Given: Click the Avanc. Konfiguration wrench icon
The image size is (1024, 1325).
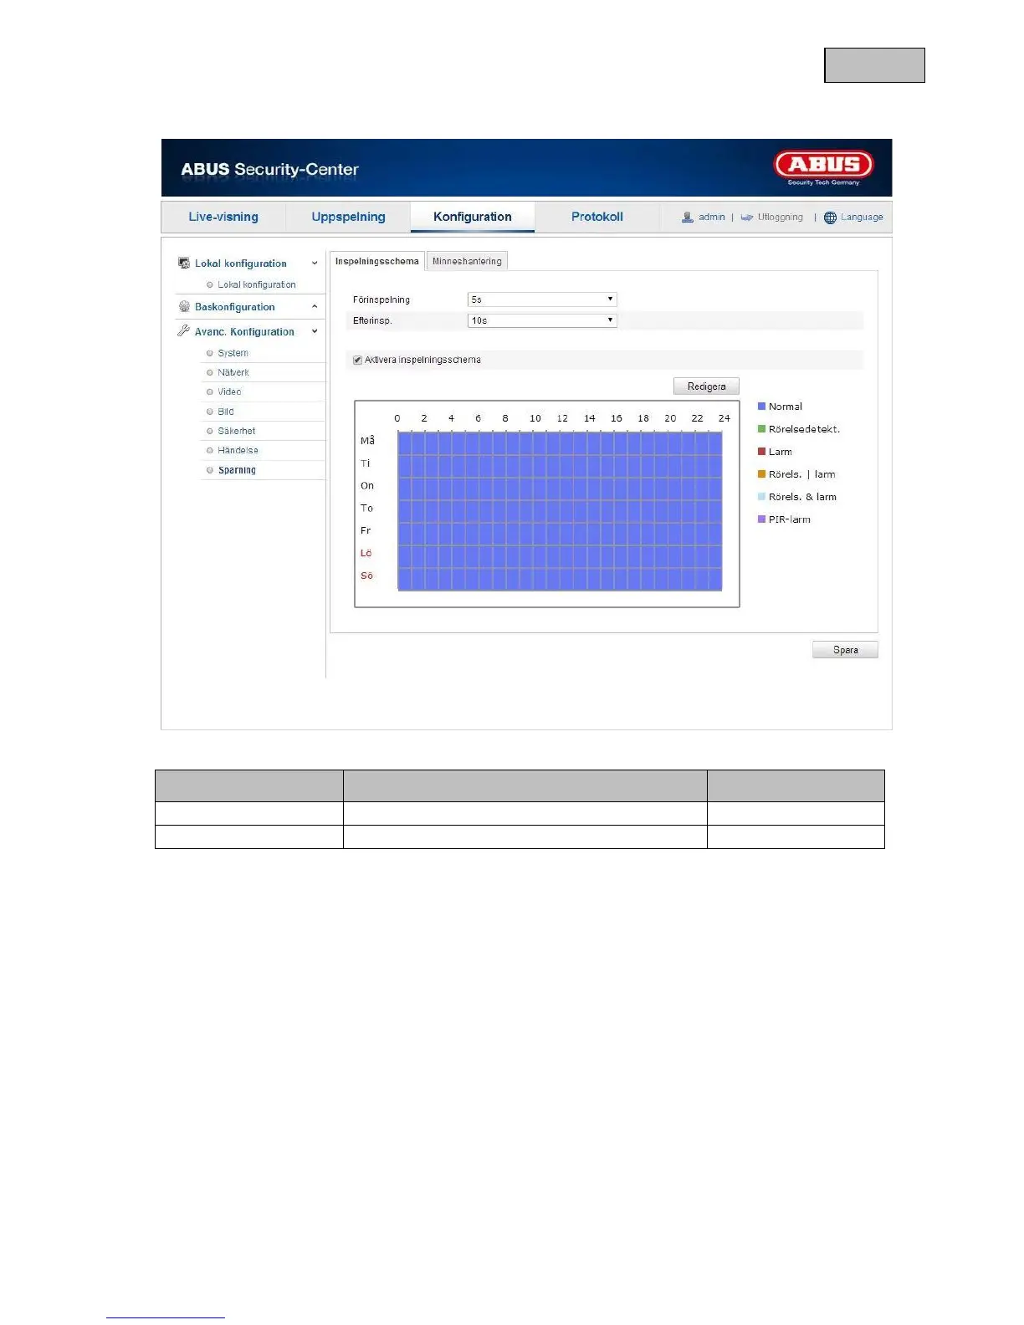Looking at the screenshot, I should (184, 331).
